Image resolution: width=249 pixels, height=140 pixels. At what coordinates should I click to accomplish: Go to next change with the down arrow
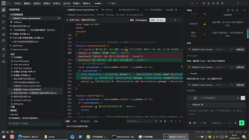point(179,20)
